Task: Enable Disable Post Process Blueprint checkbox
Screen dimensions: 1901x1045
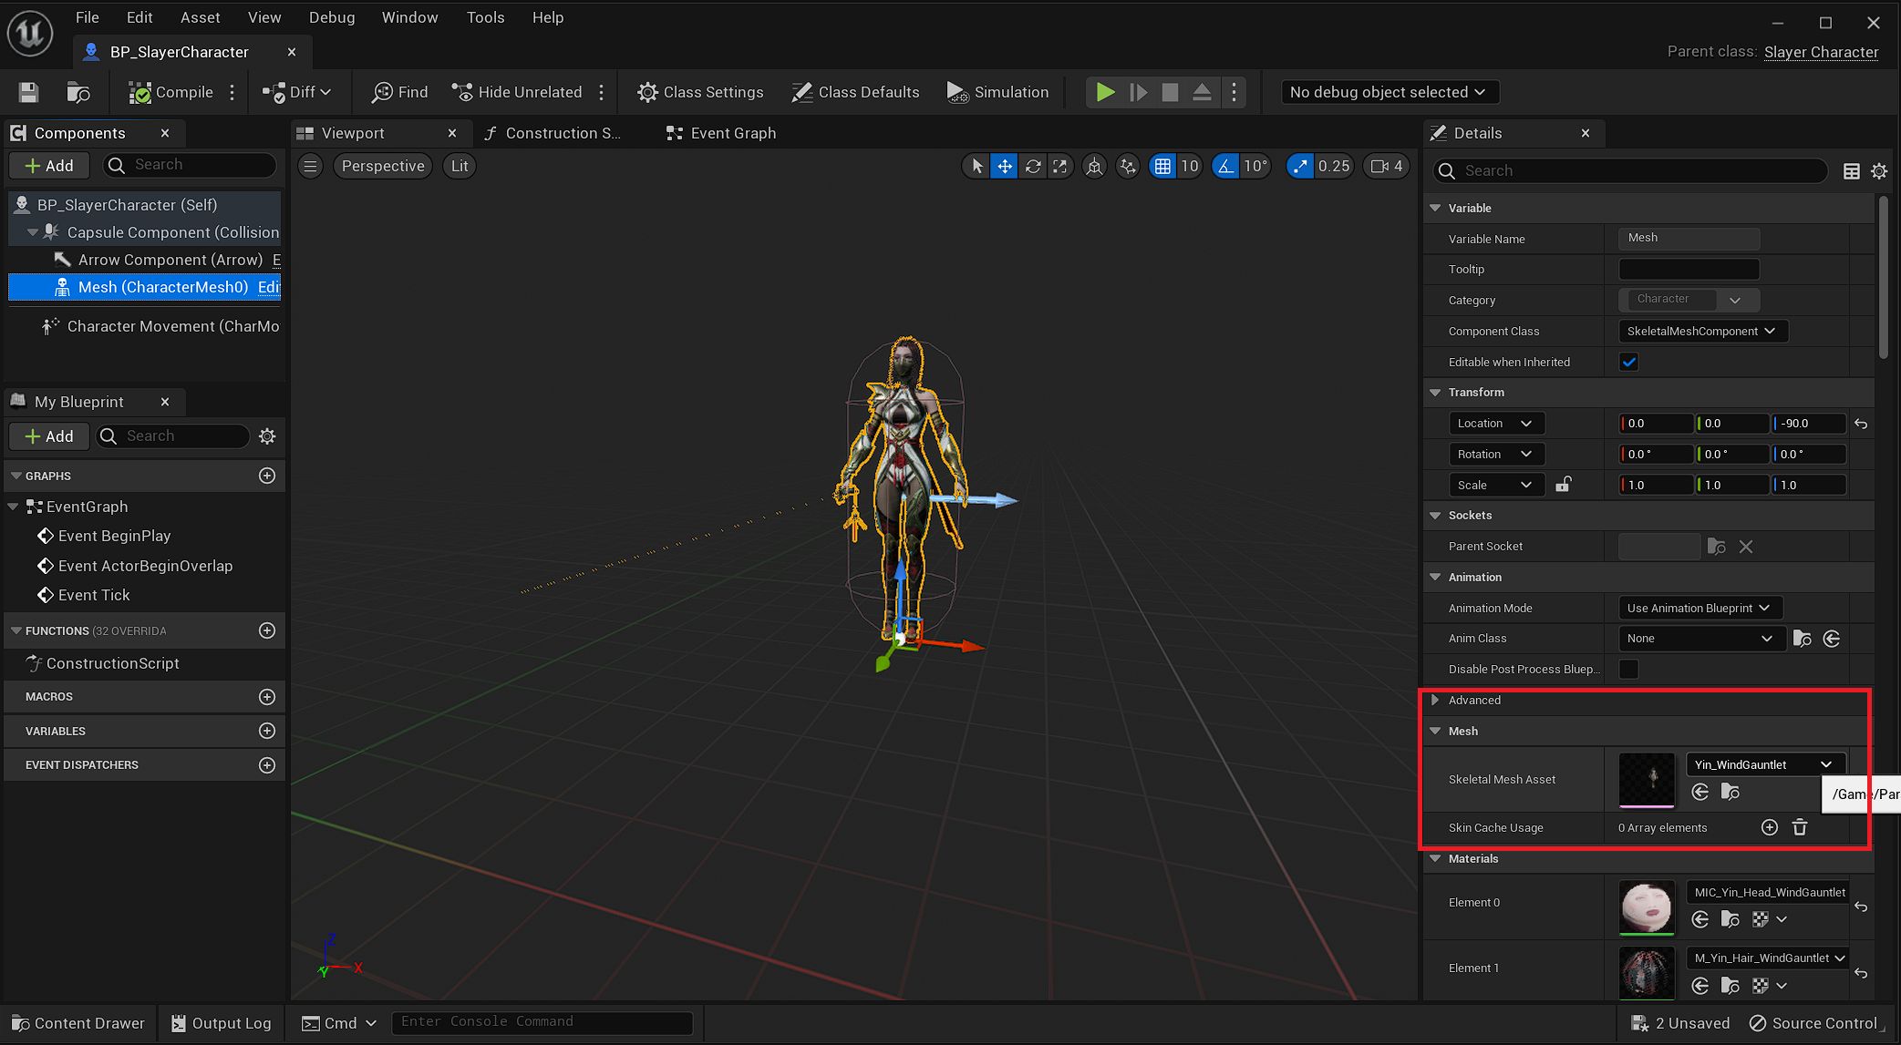Action: pos(1628,670)
